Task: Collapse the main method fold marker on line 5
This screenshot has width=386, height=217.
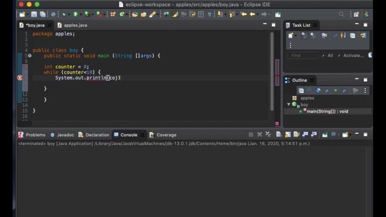Action: pos(30,55)
